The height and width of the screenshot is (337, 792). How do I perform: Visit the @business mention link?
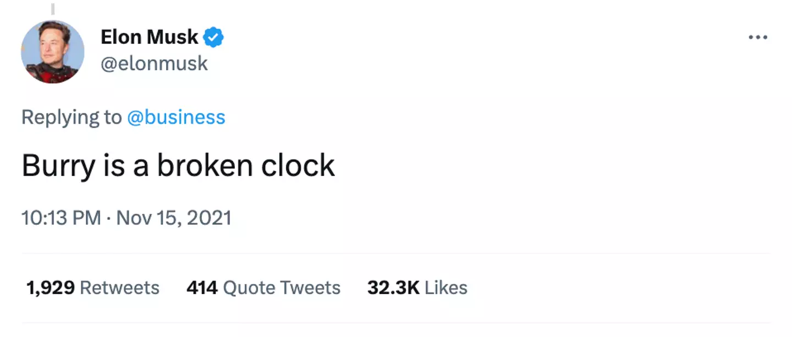click(176, 117)
